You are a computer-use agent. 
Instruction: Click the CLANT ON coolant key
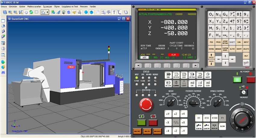click(199, 127)
